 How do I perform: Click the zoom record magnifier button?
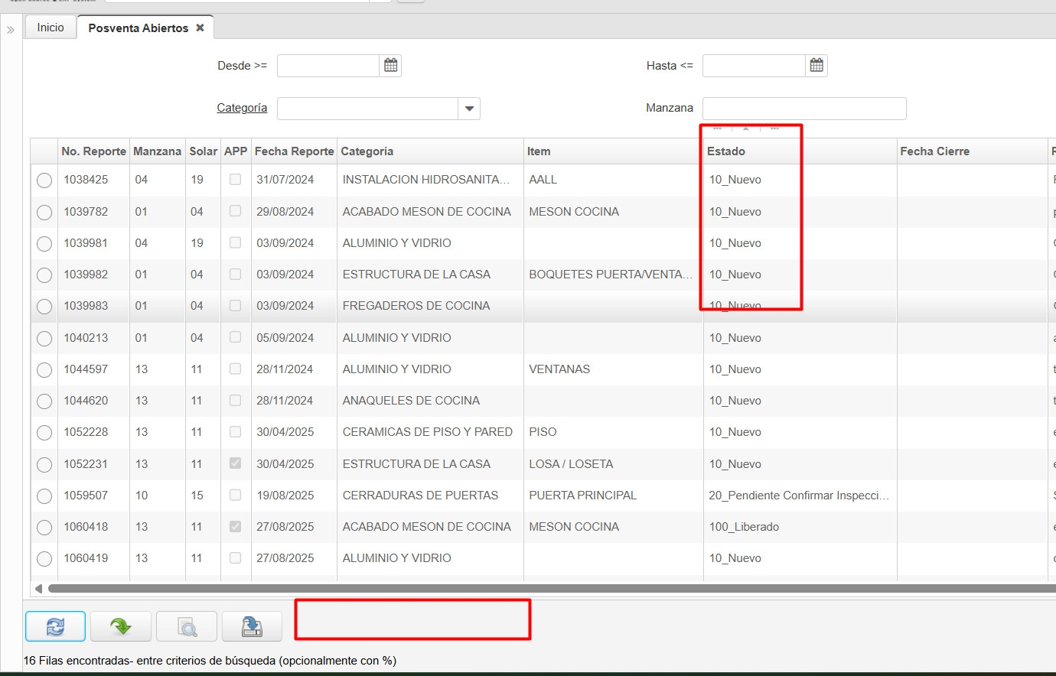click(x=187, y=627)
